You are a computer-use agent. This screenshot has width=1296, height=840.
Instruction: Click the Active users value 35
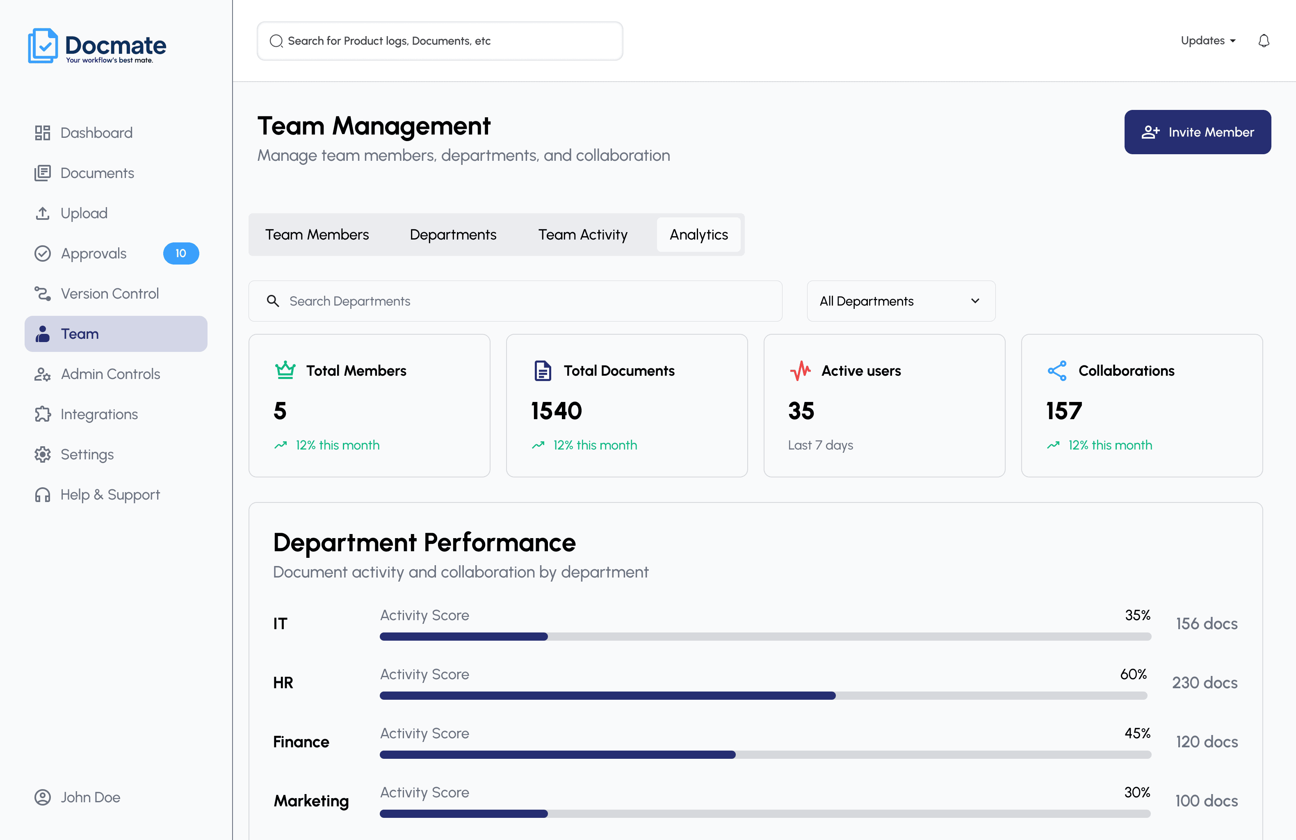(x=801, y=411)
